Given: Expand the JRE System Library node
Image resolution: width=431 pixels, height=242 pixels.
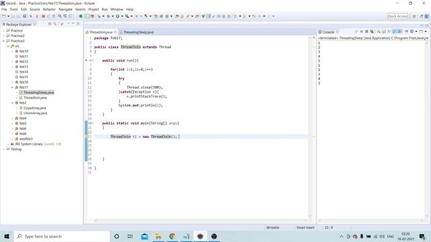Looking at the screenshot, I should coord(8,144).
